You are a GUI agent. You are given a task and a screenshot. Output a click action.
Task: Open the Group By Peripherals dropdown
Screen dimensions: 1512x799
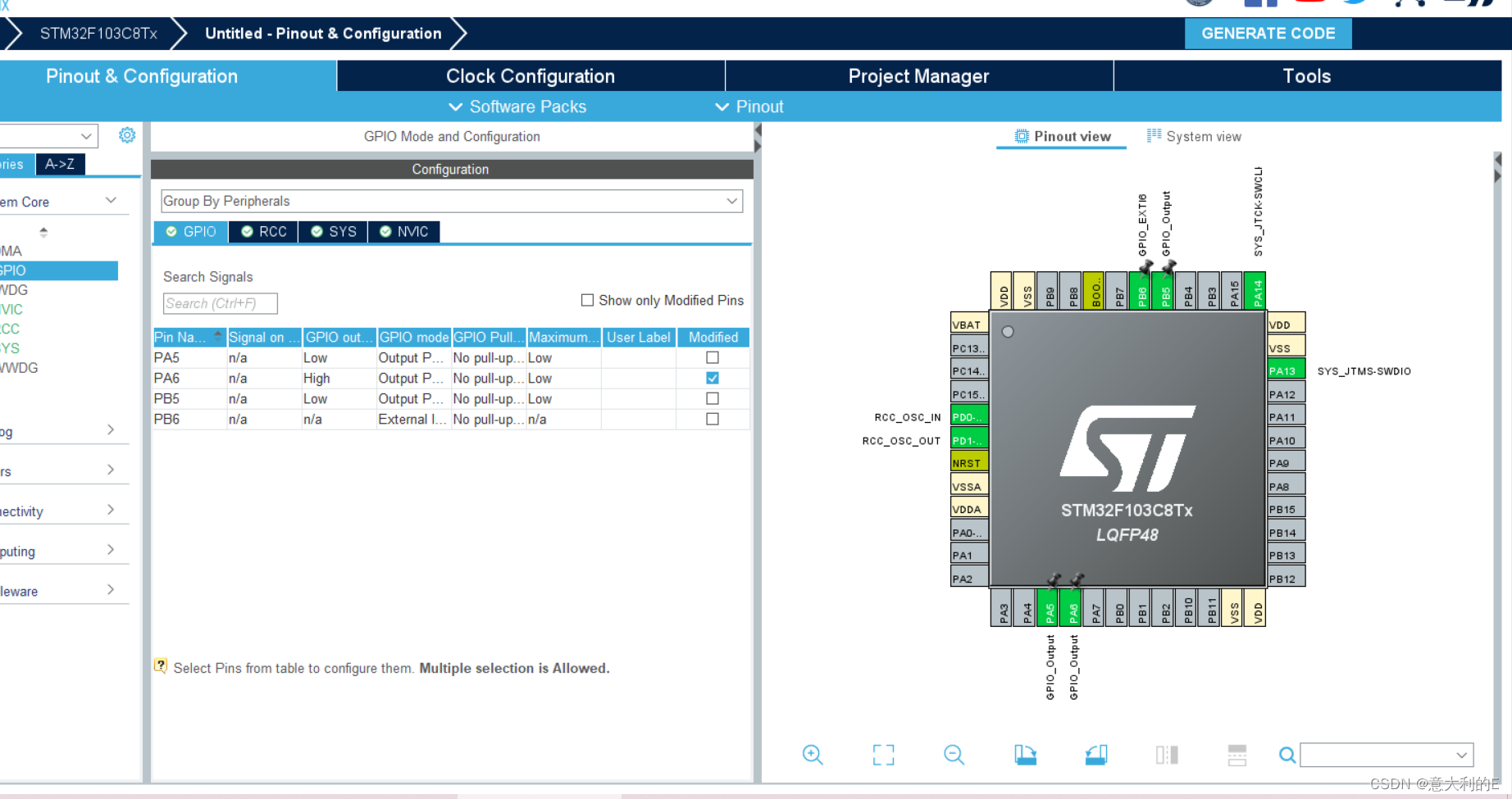coord(452,201)
